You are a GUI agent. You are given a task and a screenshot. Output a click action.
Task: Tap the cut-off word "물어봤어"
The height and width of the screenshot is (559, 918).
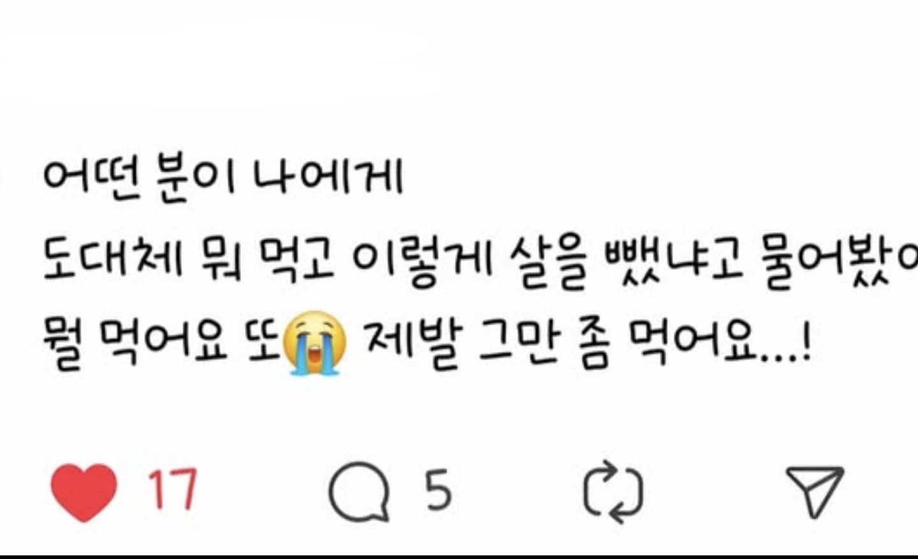[840, 260]
